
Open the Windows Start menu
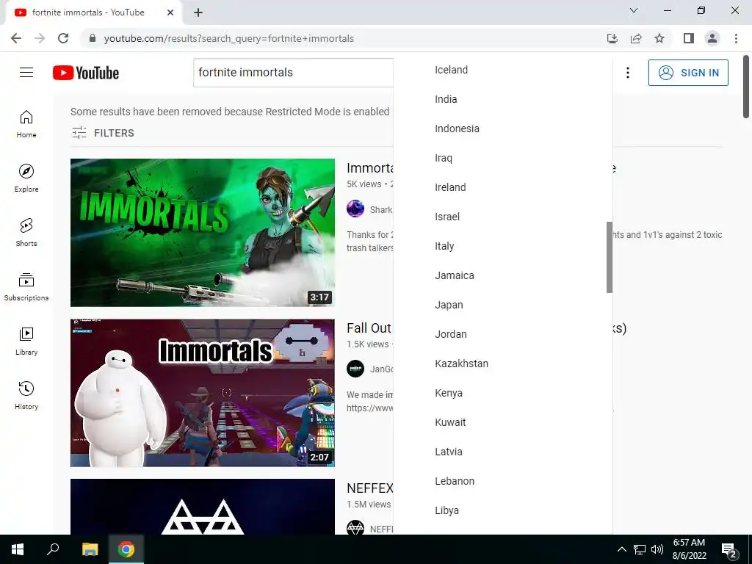pos(18,549)
